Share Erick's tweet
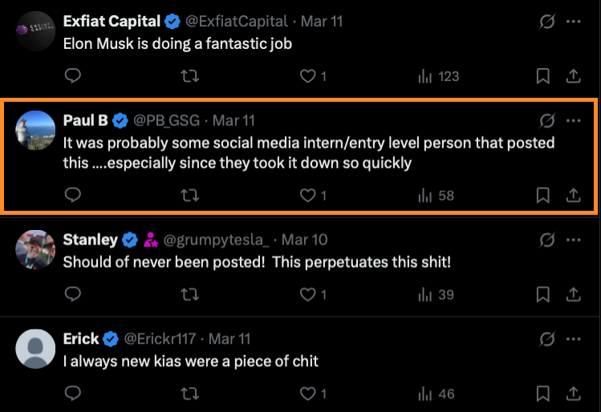Viewport: 601px width, 412px height. click(x=574, y=394)
